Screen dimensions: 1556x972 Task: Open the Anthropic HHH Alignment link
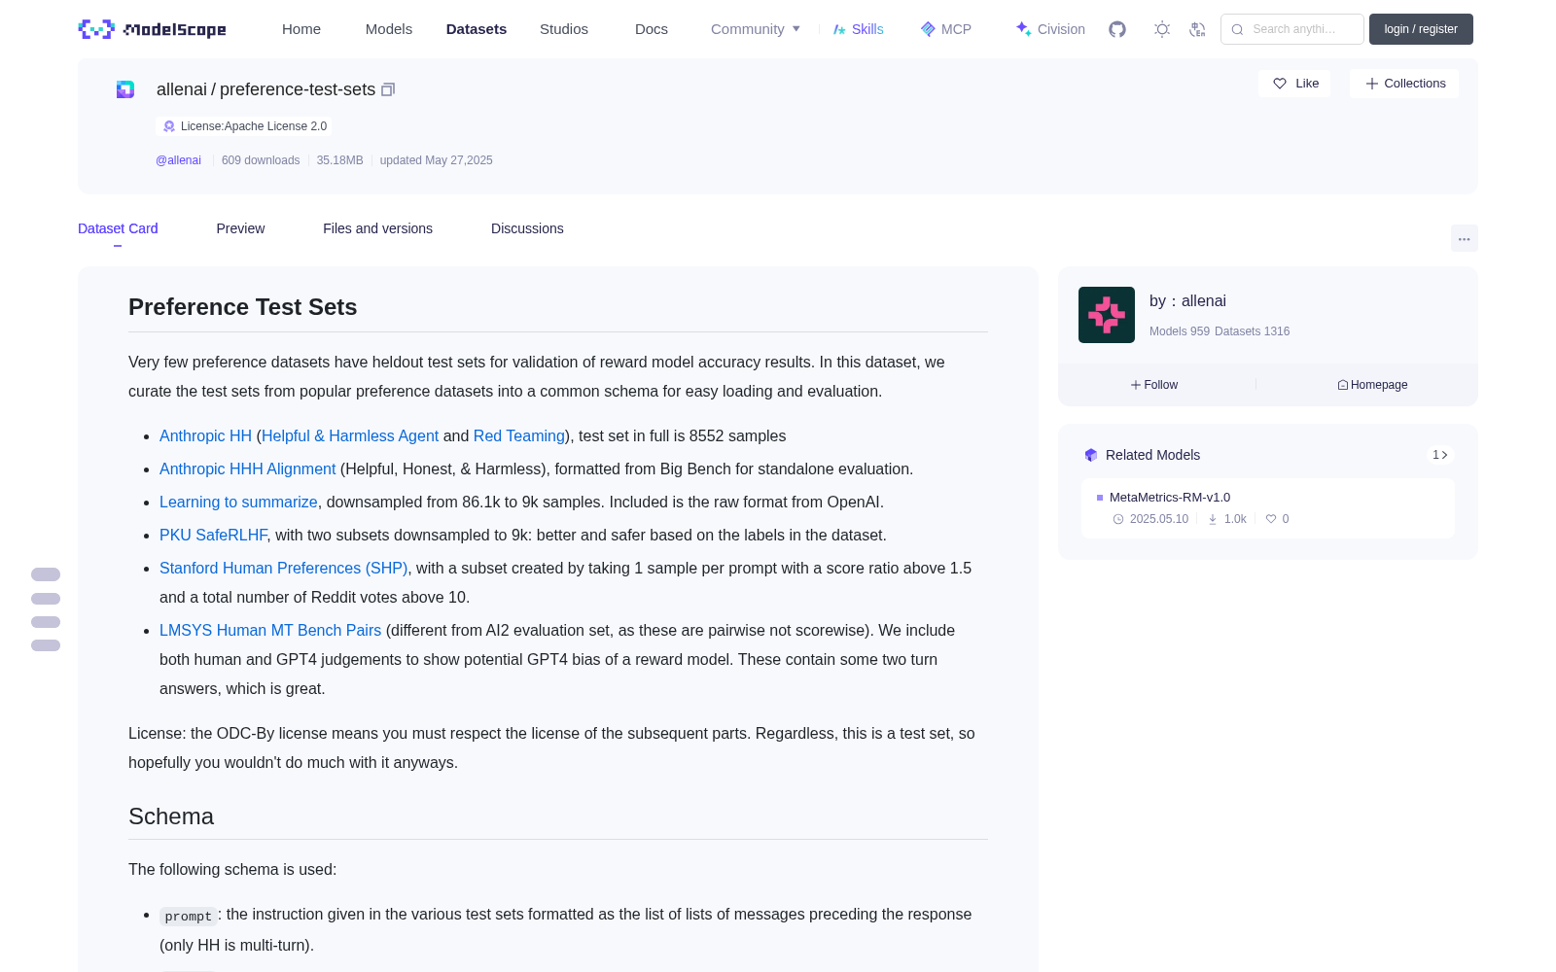247,469
